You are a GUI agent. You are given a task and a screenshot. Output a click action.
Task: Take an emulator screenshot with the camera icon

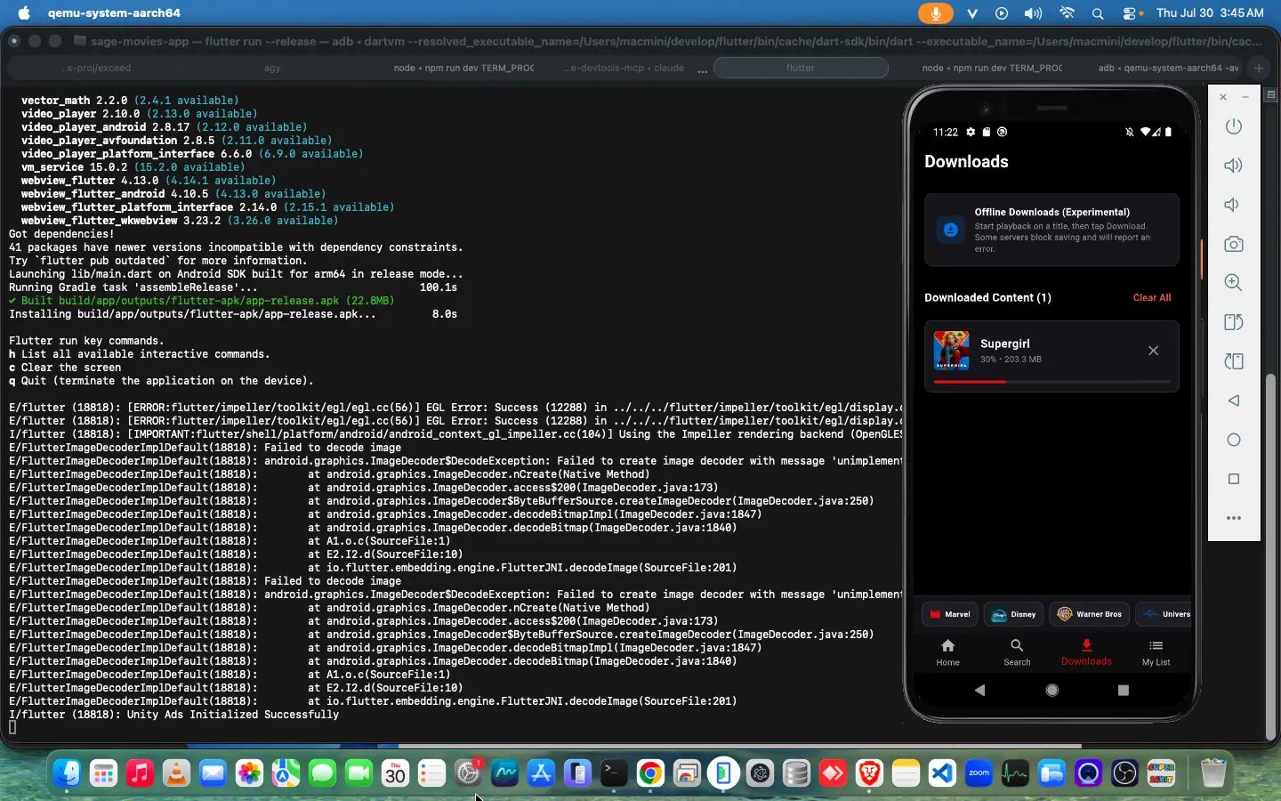click(x=1233, y=244)
